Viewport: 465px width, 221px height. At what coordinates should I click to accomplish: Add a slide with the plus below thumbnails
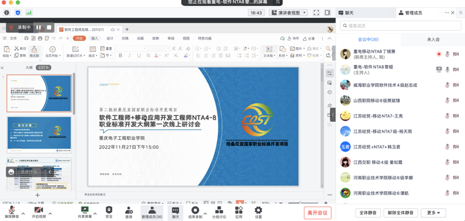37,195
